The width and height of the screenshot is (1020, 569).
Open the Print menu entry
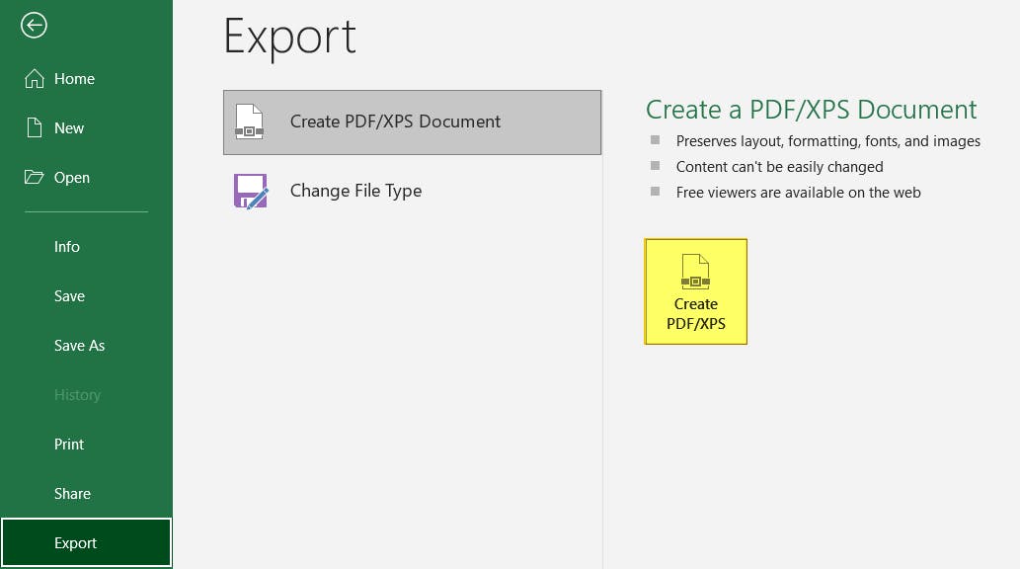click(x=69, y=444)
